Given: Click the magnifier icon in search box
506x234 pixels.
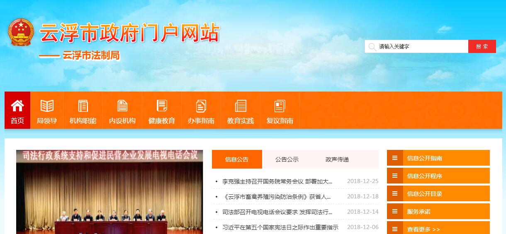Looking at the screenshot, I should [x=372, y=46].
